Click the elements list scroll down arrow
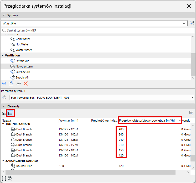Image resolution: width=196 pixels, height=183 pixels. tap(193, 168)
